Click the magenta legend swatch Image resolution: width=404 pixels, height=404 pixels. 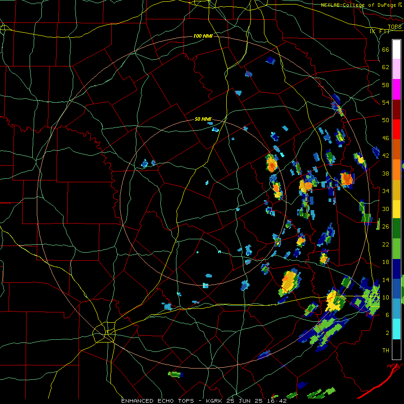pyautogui.click(x=396, y=89)
